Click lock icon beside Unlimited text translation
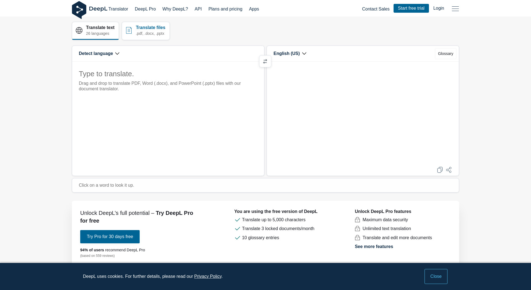This screenshot has height=290, width=531. tap(357, 229)
